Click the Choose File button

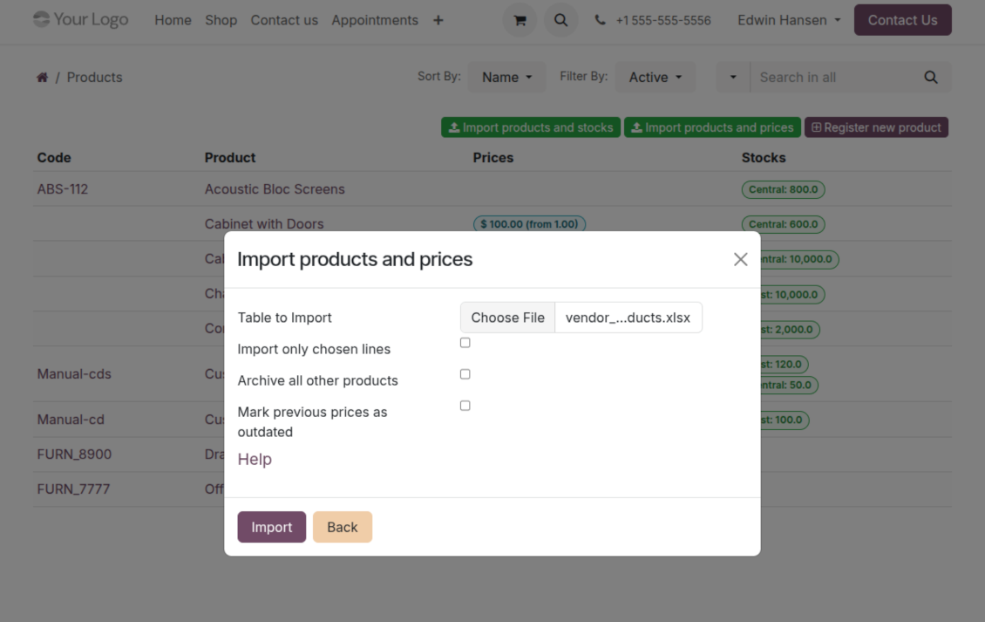[x=507, y=318]
